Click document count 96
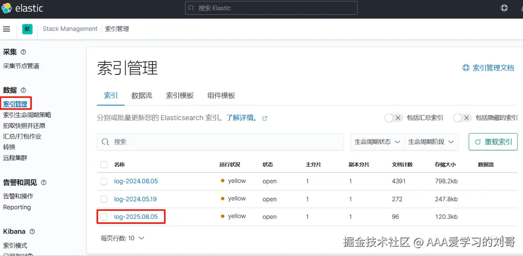Screen dimensions: 523x256 pyautogui.click(x=396, y=217)
